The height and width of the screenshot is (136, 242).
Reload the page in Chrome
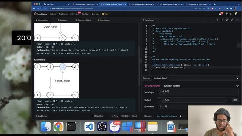(x=42, y=8)
